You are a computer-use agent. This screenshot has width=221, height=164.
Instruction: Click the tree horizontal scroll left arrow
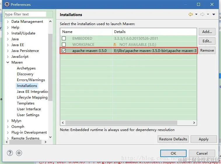tap(7, 142)
